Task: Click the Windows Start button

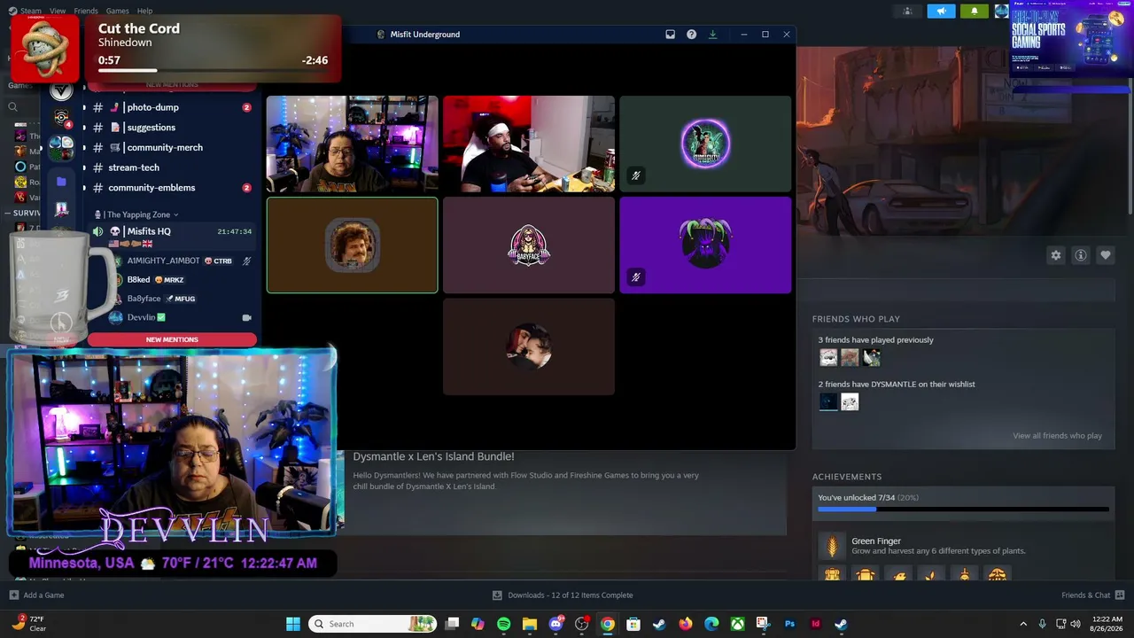Action: coord(293,624)
